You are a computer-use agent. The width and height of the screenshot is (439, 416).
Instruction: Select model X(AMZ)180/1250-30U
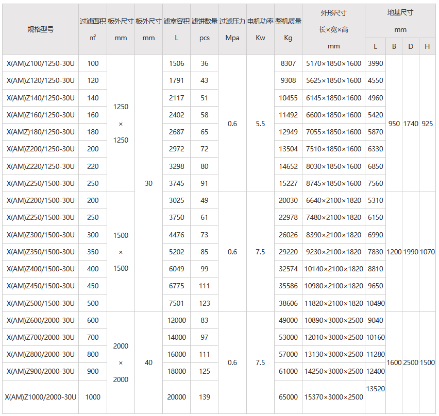pos(41,132)
